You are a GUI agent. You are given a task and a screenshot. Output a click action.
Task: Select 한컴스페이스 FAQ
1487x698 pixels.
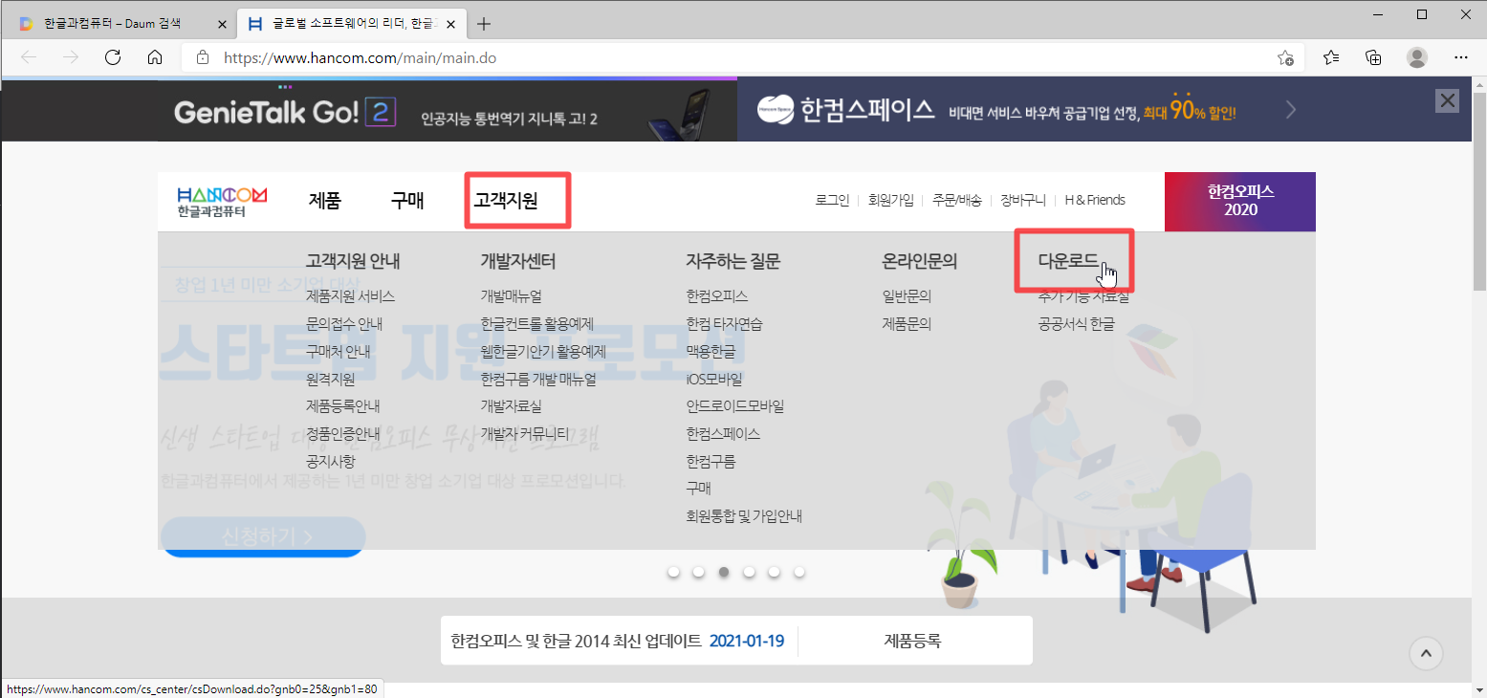point(723,433)
